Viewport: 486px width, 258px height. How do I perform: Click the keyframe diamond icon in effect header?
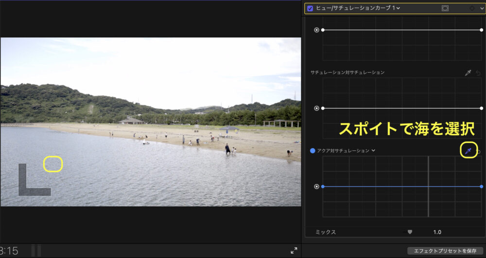(x=471, y=8)
